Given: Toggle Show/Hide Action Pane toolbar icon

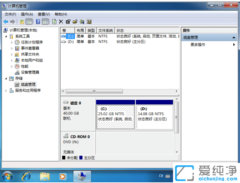Looking at the screenshot, I should [x=45, y=22].
